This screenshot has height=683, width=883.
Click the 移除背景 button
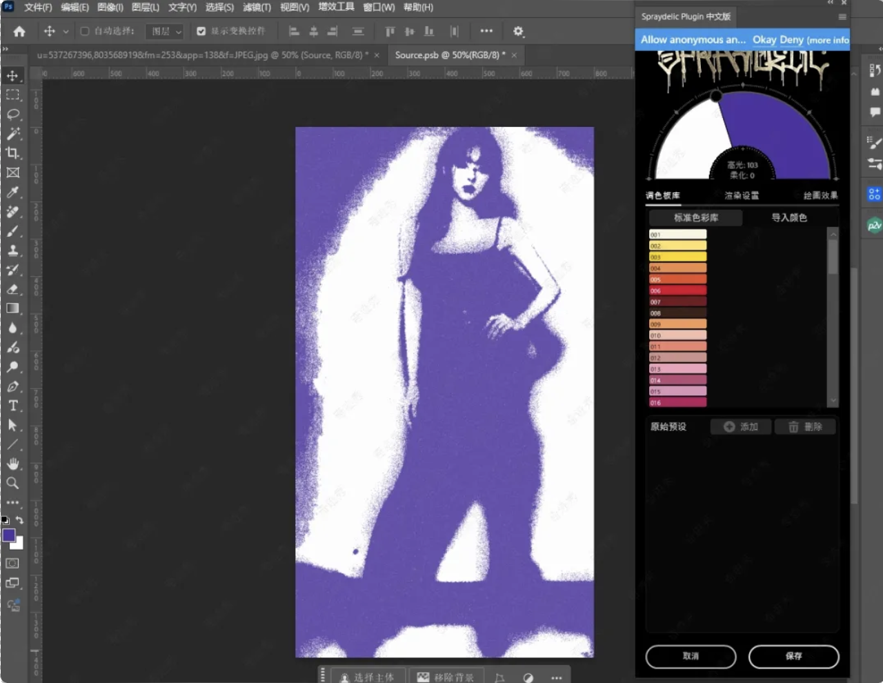point(446,677)
